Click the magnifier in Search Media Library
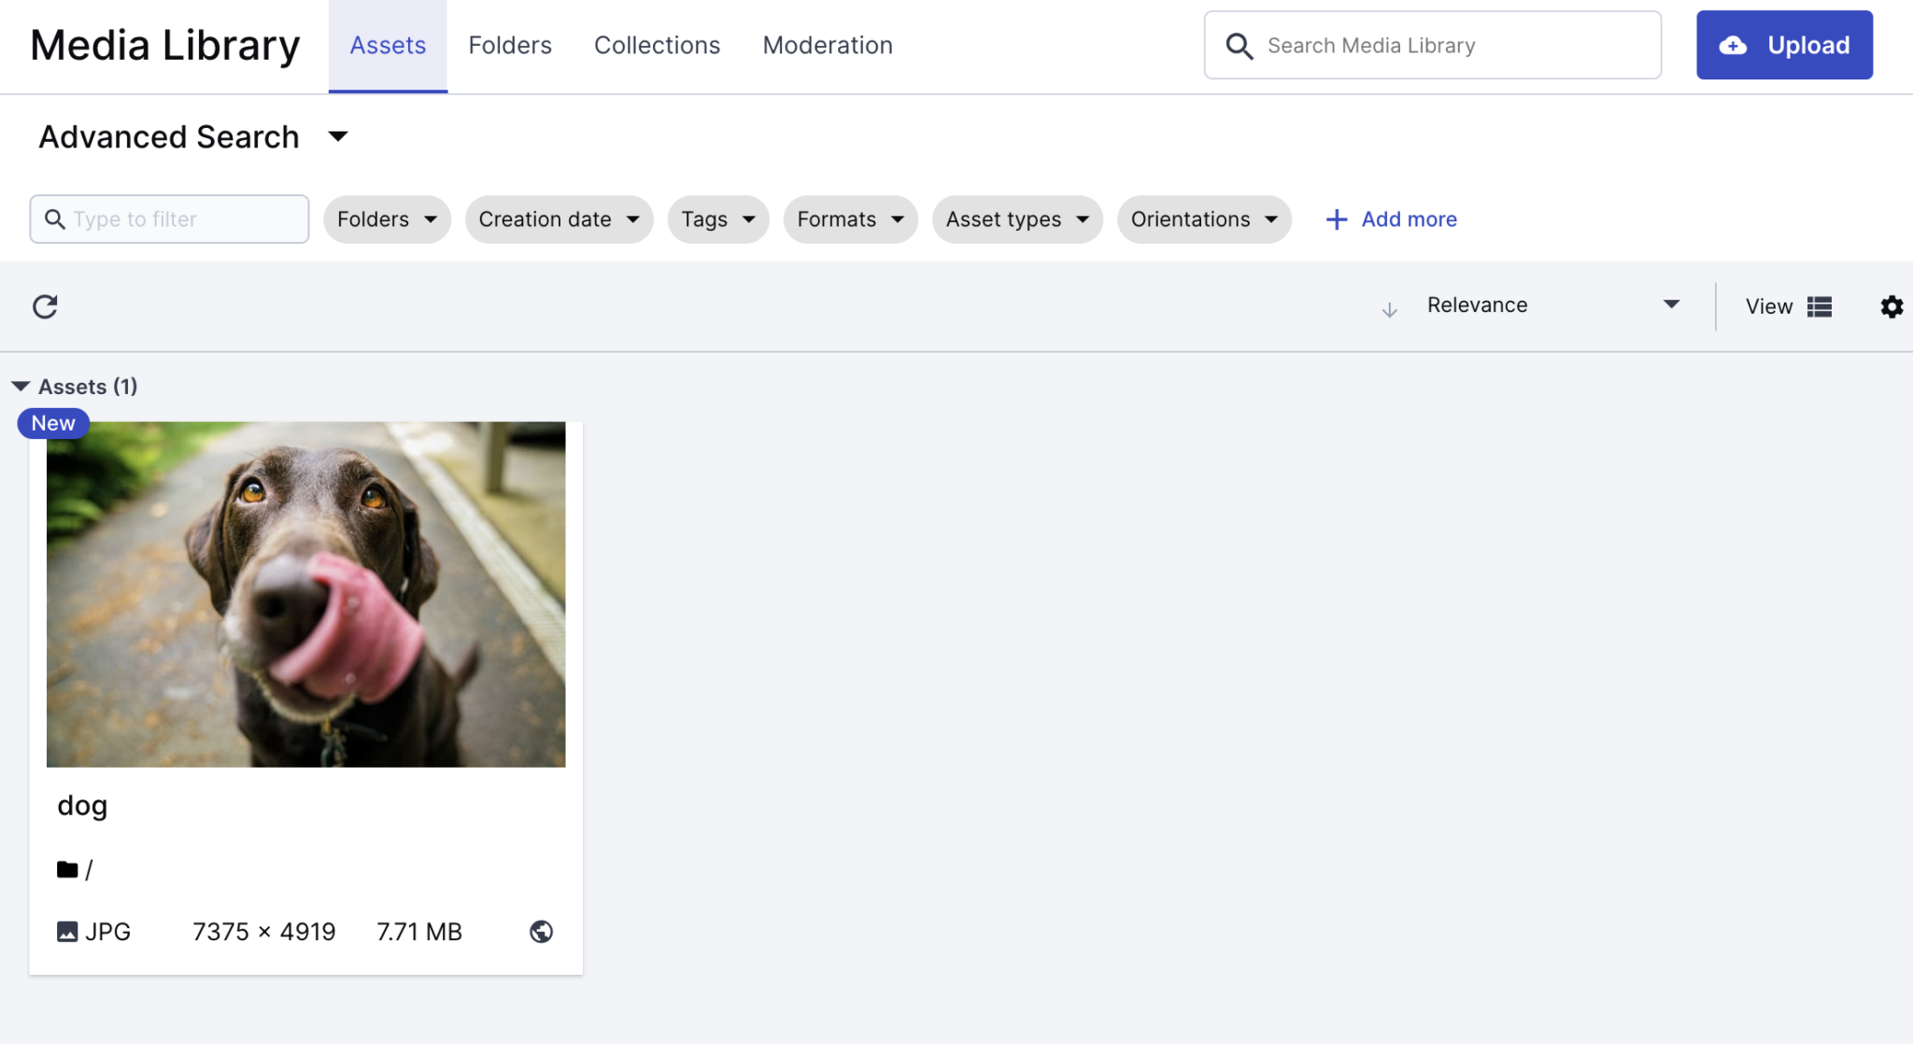The image size is (1913, 1044). click(x=1239, y=46)
